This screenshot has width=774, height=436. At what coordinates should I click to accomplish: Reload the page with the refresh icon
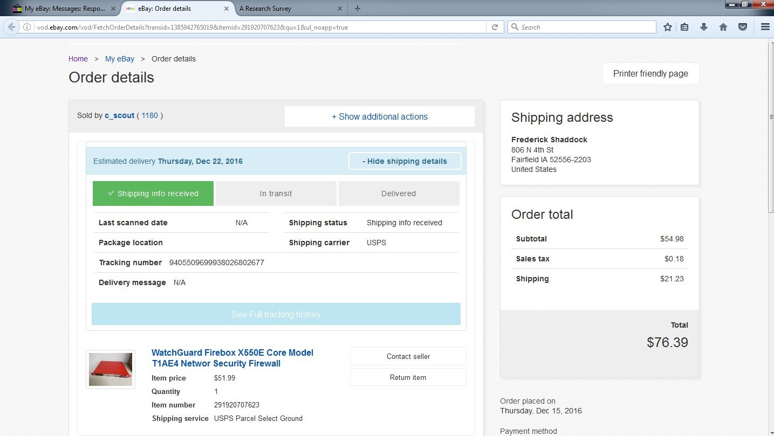[x=495, y=27]
